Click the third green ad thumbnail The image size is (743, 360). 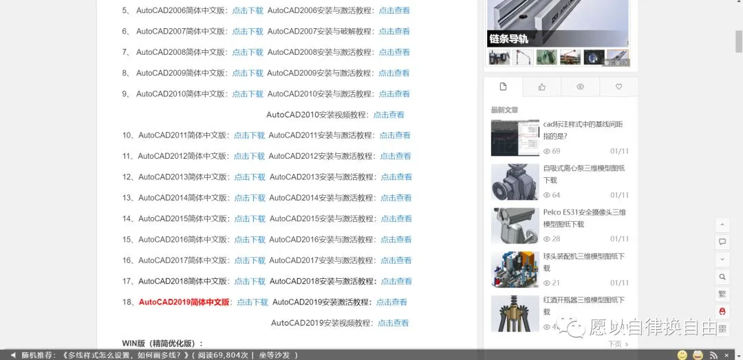coord(547,57)
